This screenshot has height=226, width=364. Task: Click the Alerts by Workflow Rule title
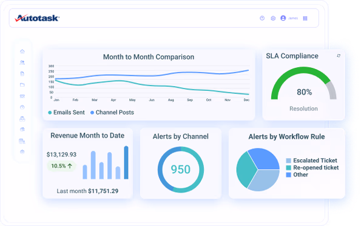(x=287, y=136)
